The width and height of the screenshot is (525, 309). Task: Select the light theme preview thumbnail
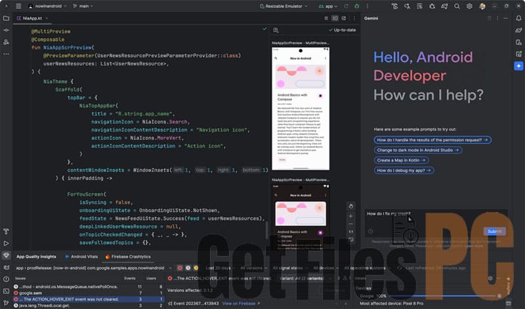coord(301,109)
